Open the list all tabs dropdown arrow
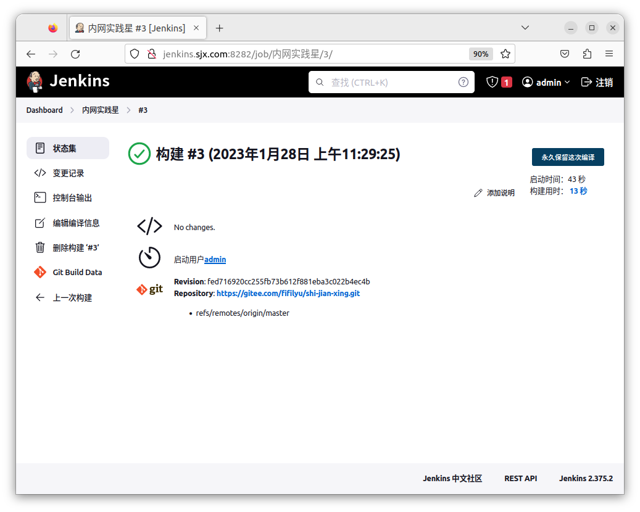The image size is (640, 512). (525, 28)
